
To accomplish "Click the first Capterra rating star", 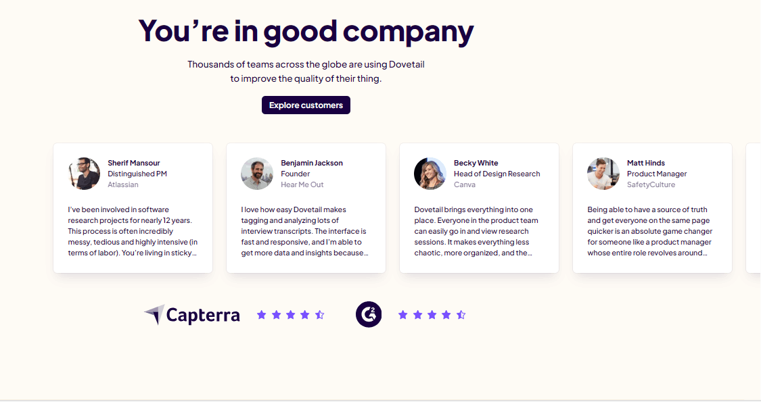I will [262, 315].
